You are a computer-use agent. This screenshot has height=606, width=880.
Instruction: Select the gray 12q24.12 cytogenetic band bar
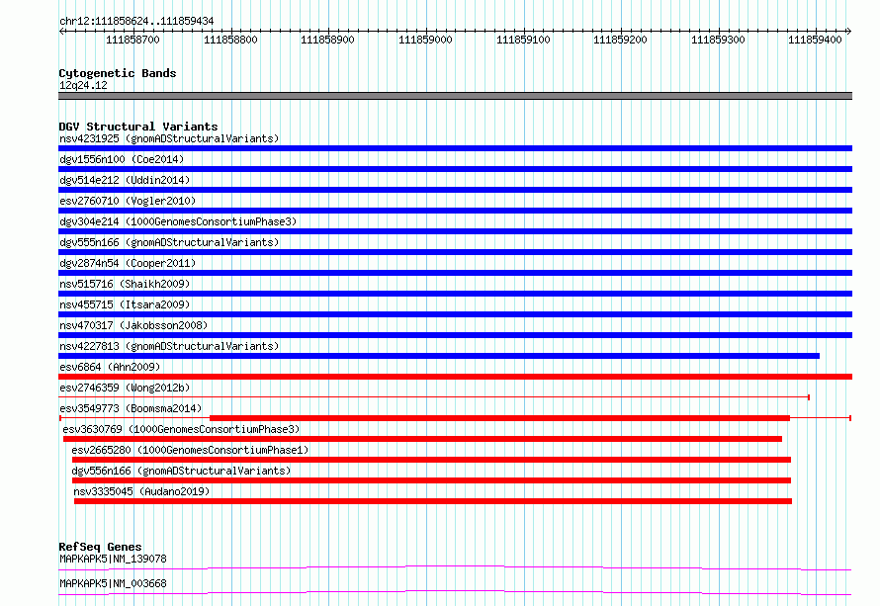[x=455, y=96]
